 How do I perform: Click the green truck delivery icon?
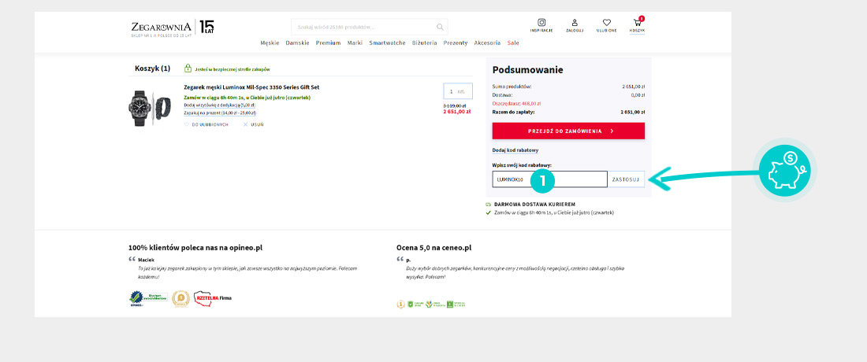tap(488, 204)
